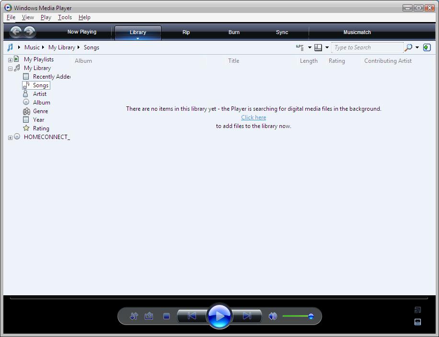Sort by the Length column header

[309, 61]
